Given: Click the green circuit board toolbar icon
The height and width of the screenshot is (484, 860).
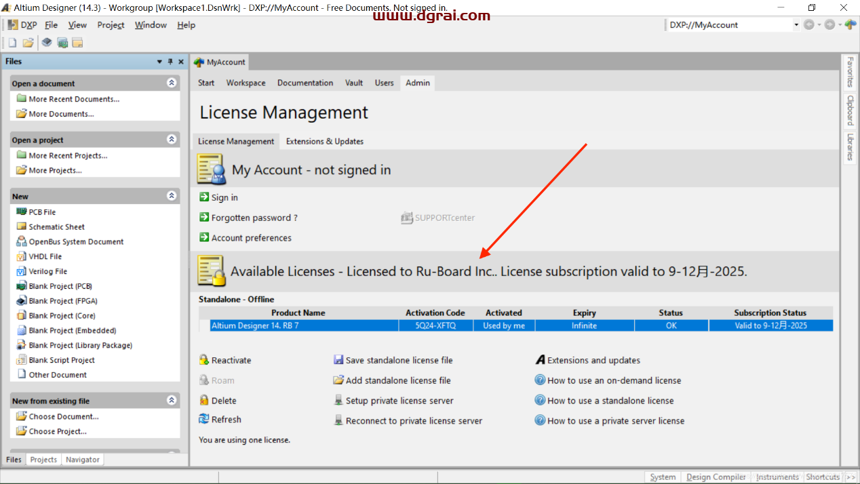Looking at the screenshot, I should click(62, 43).
